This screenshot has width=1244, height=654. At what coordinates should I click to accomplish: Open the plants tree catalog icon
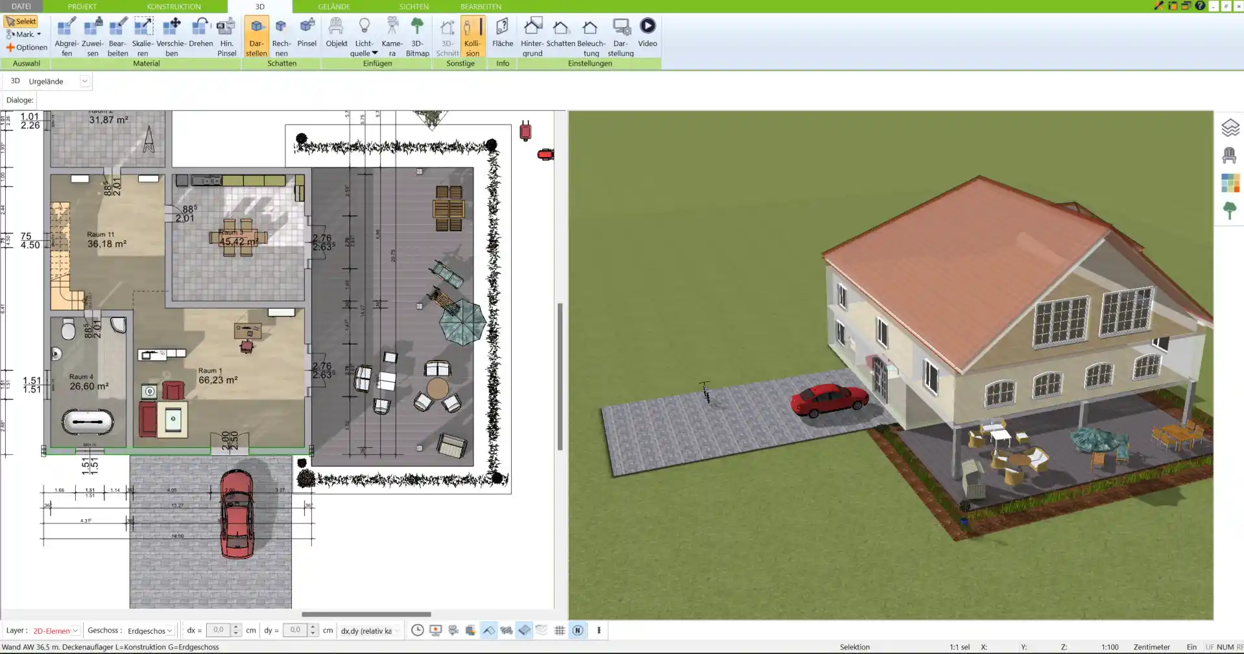point(1230,210)
